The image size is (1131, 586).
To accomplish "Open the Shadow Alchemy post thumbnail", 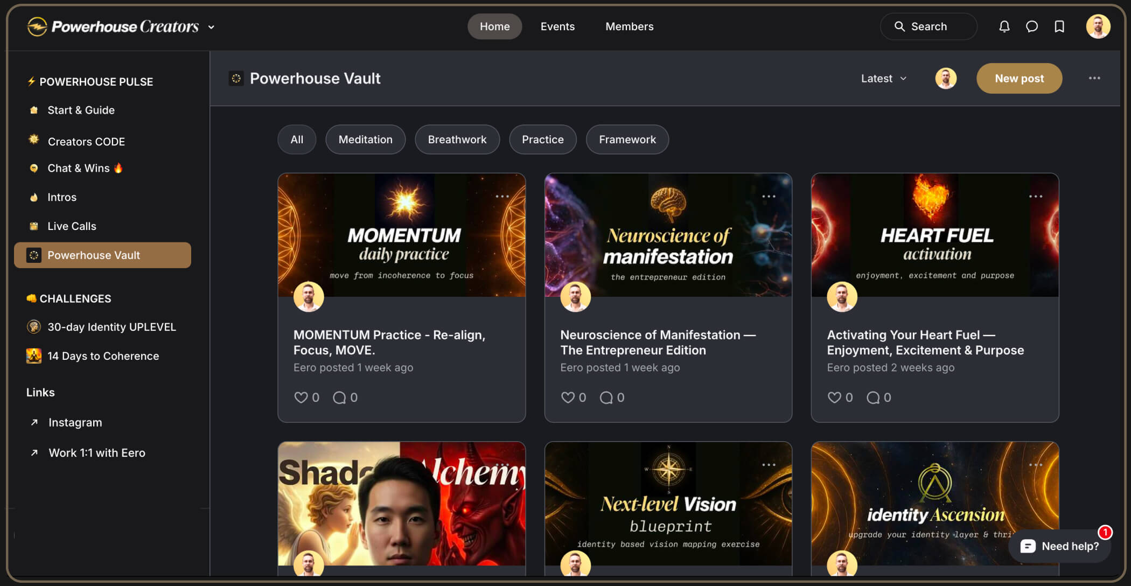I will (401, 504).
